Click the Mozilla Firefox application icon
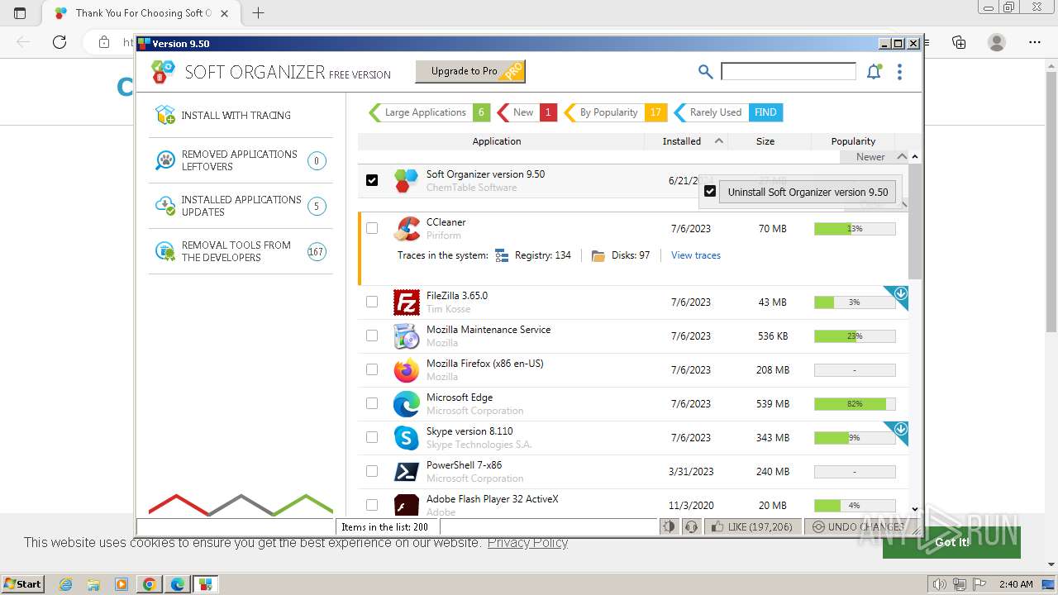The image size is (1058, 595). click(x=407, y=370)
